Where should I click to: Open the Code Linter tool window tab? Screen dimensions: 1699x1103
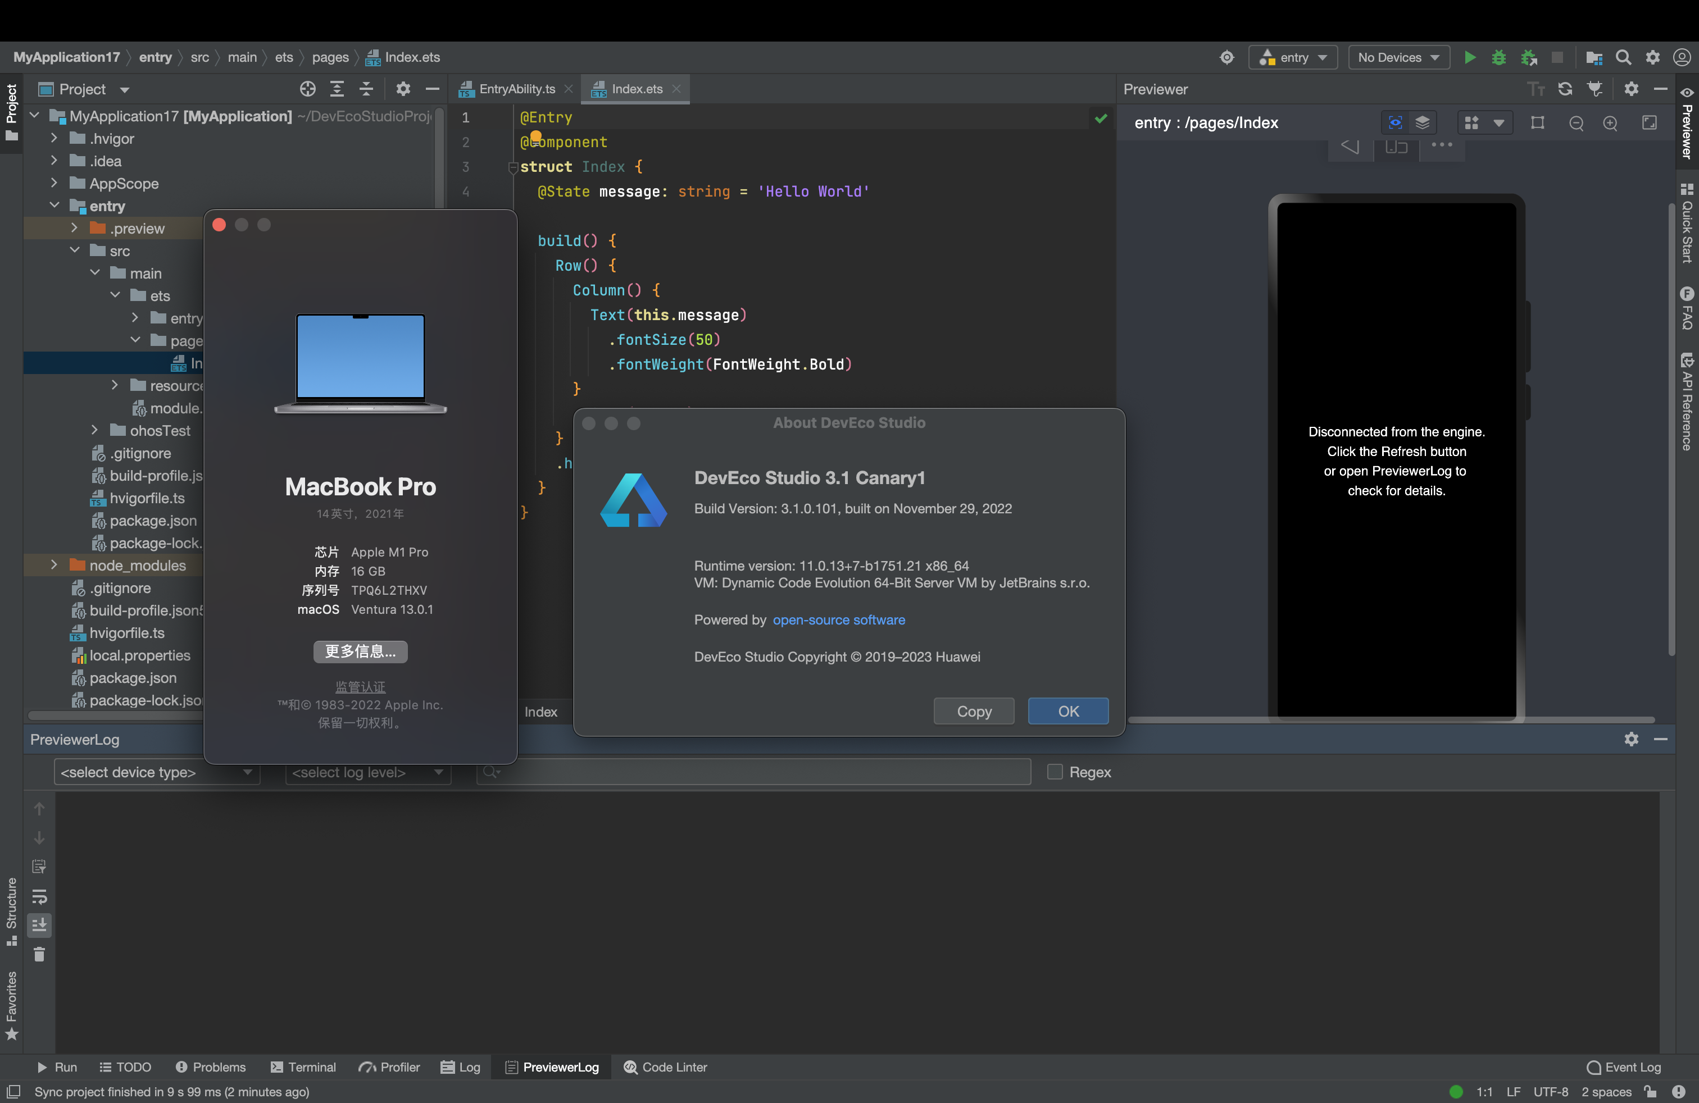[x=665, y=1066]
